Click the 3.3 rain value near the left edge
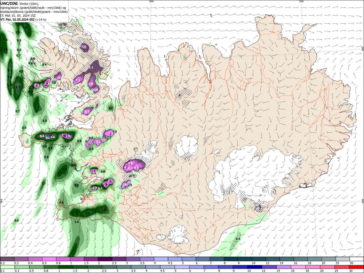This screenshot has height=273, width=364. (x=10, y=70)
